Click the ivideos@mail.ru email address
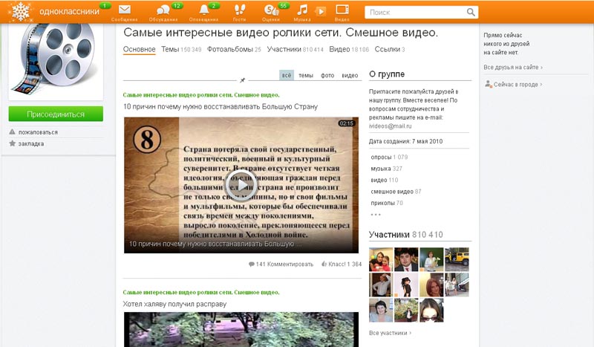 click(391, 126)
